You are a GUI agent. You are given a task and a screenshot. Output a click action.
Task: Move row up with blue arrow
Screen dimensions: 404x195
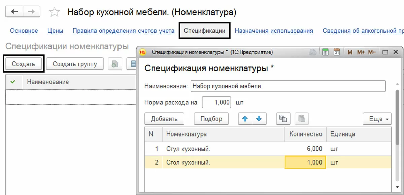click(x=245, y=119)
